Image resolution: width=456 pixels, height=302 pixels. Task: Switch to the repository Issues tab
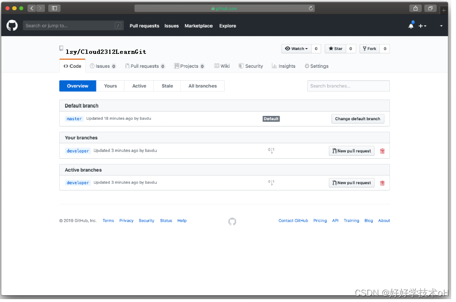click(x=103, y=66)
